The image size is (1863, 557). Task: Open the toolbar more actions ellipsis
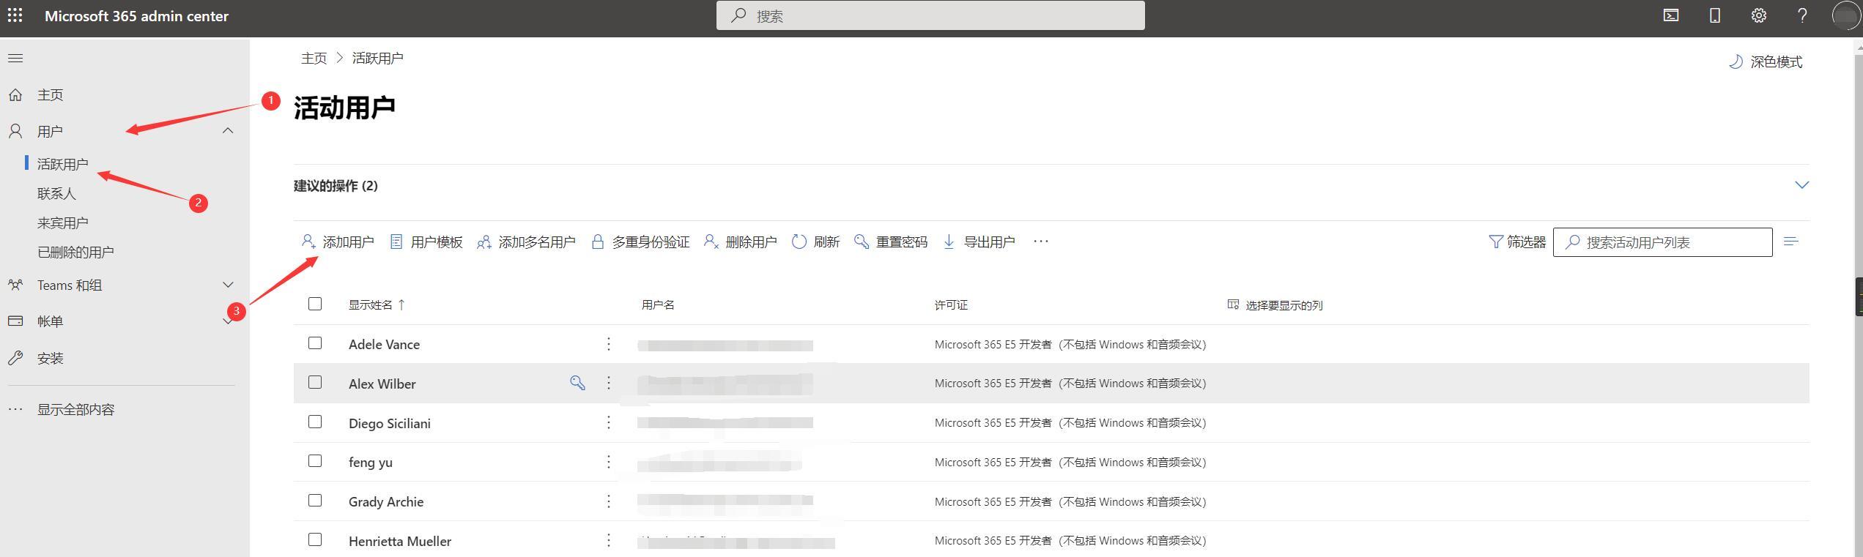tap(1041, 242)
